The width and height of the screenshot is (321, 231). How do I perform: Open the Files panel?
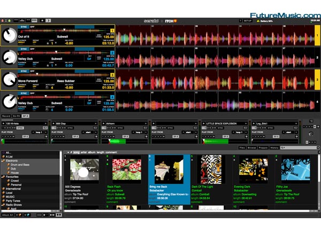click(x=242, y=148)
